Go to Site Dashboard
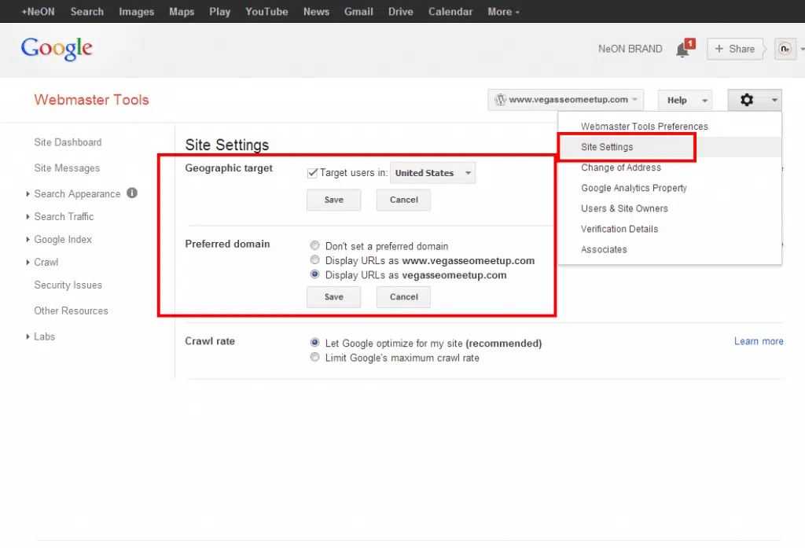The image size is (805, 548). 68,142
